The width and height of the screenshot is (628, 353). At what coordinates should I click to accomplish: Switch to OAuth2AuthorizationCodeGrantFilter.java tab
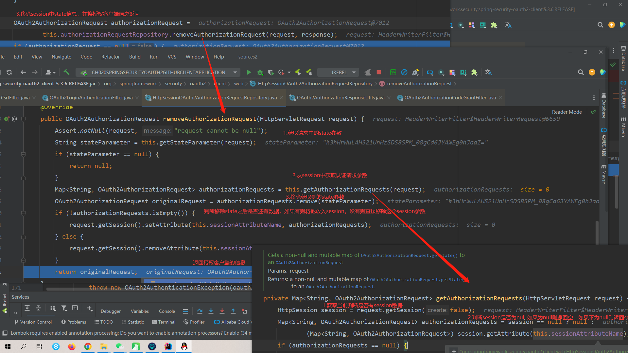click(450, 98)
